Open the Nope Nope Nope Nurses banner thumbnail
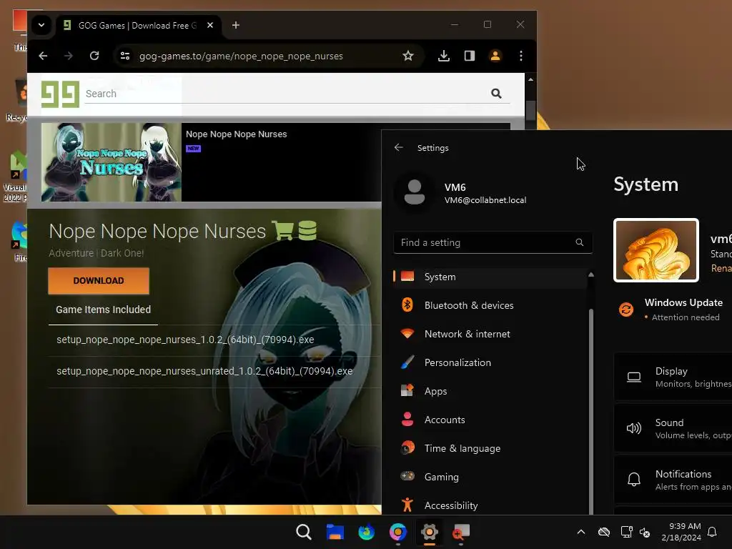This screenshot has height=549, width=732. pyautogui.click(x=111, y=162)
